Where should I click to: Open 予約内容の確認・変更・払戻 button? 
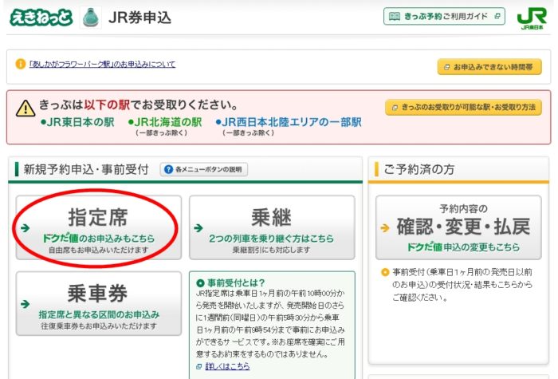[458, 227]
